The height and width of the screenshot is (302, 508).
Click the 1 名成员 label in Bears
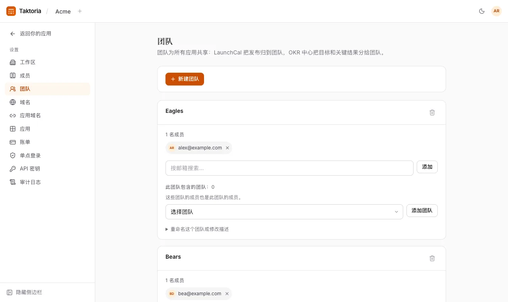(175, 281)
